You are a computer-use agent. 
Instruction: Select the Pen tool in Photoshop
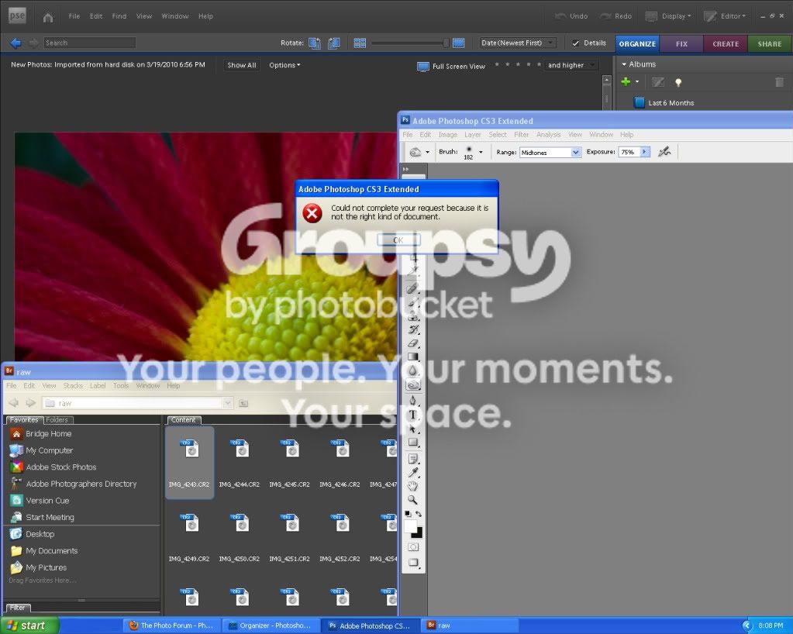pos(412,401)
